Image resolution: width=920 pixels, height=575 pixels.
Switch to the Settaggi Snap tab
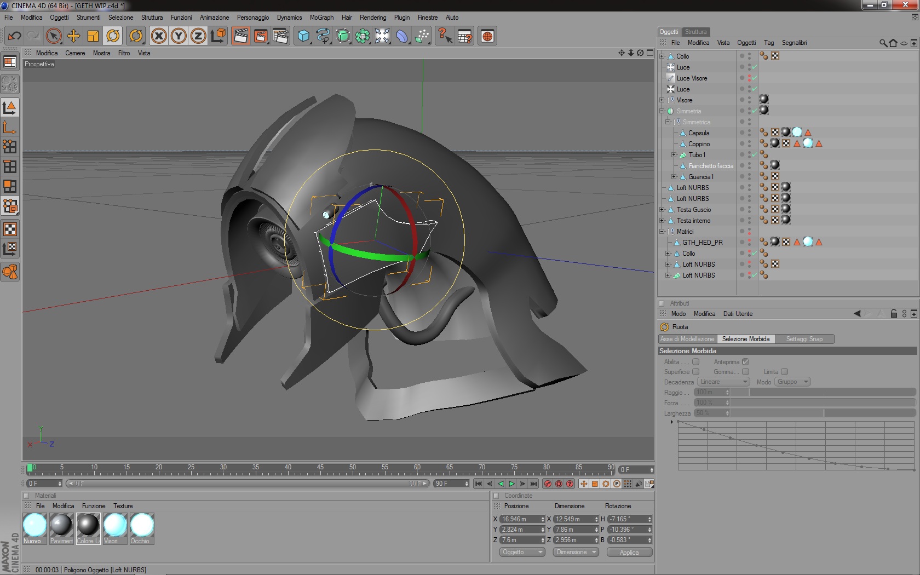tap(804, 339)
